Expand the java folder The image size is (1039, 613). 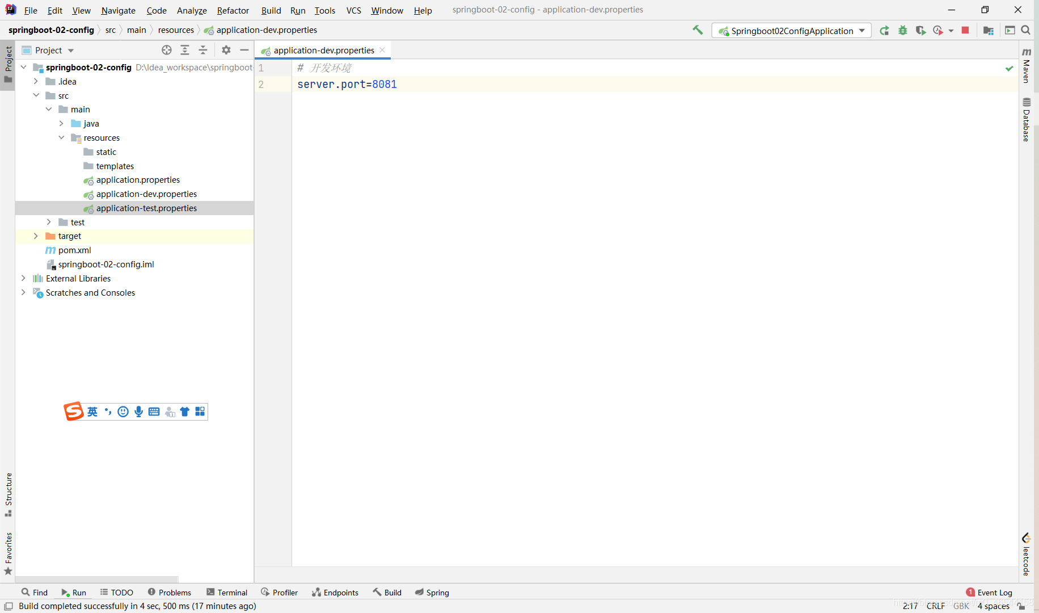[61, 123]
